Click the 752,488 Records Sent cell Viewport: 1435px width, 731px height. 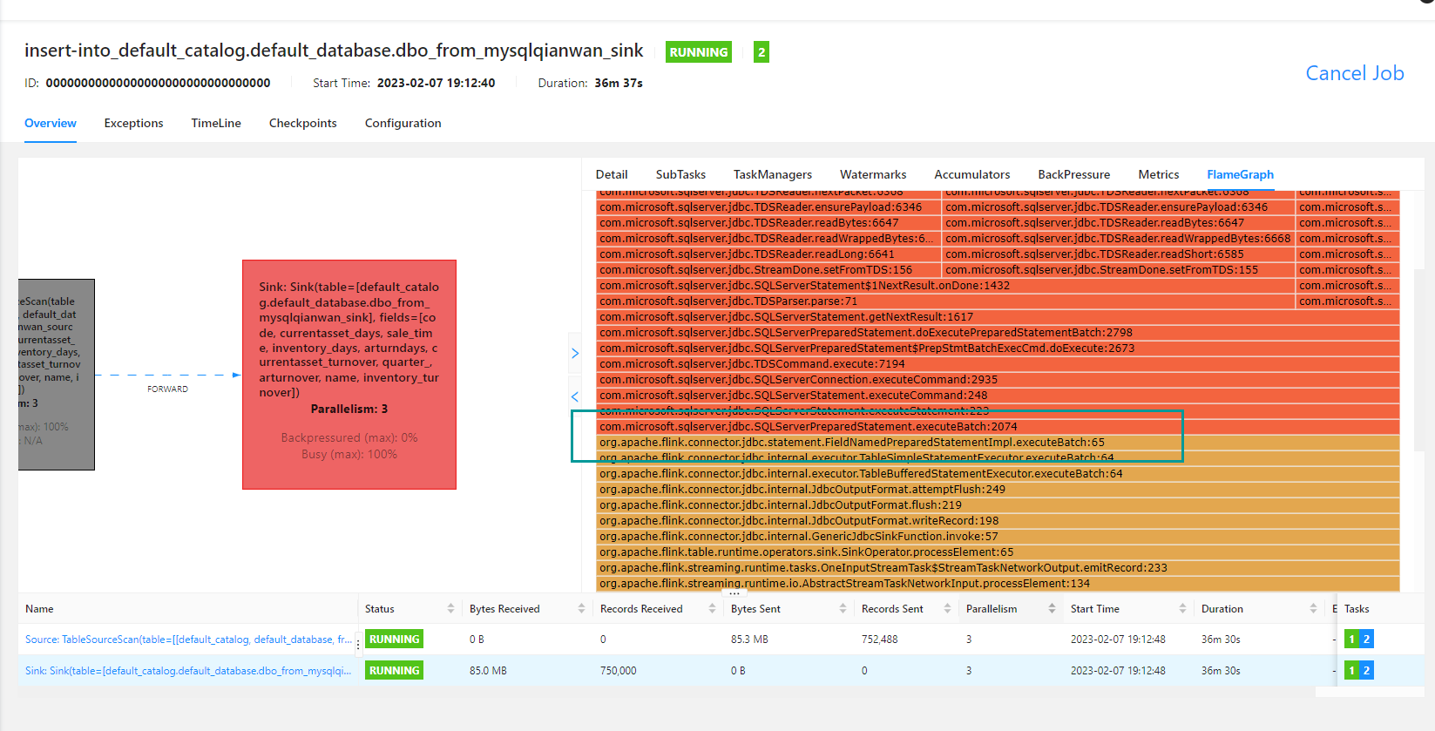point(879,640)
